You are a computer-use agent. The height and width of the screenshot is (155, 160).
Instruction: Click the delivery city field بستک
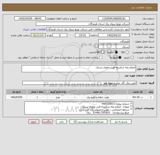click(114, 47)
